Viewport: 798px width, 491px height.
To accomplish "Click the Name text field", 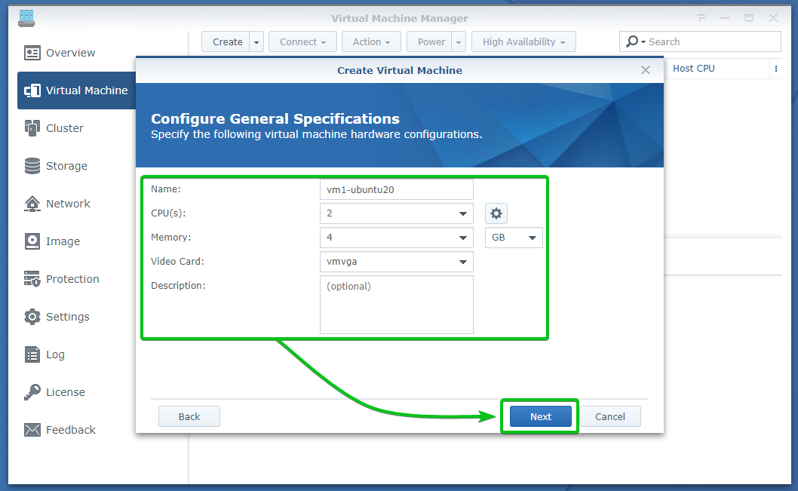I will point(396,189).
